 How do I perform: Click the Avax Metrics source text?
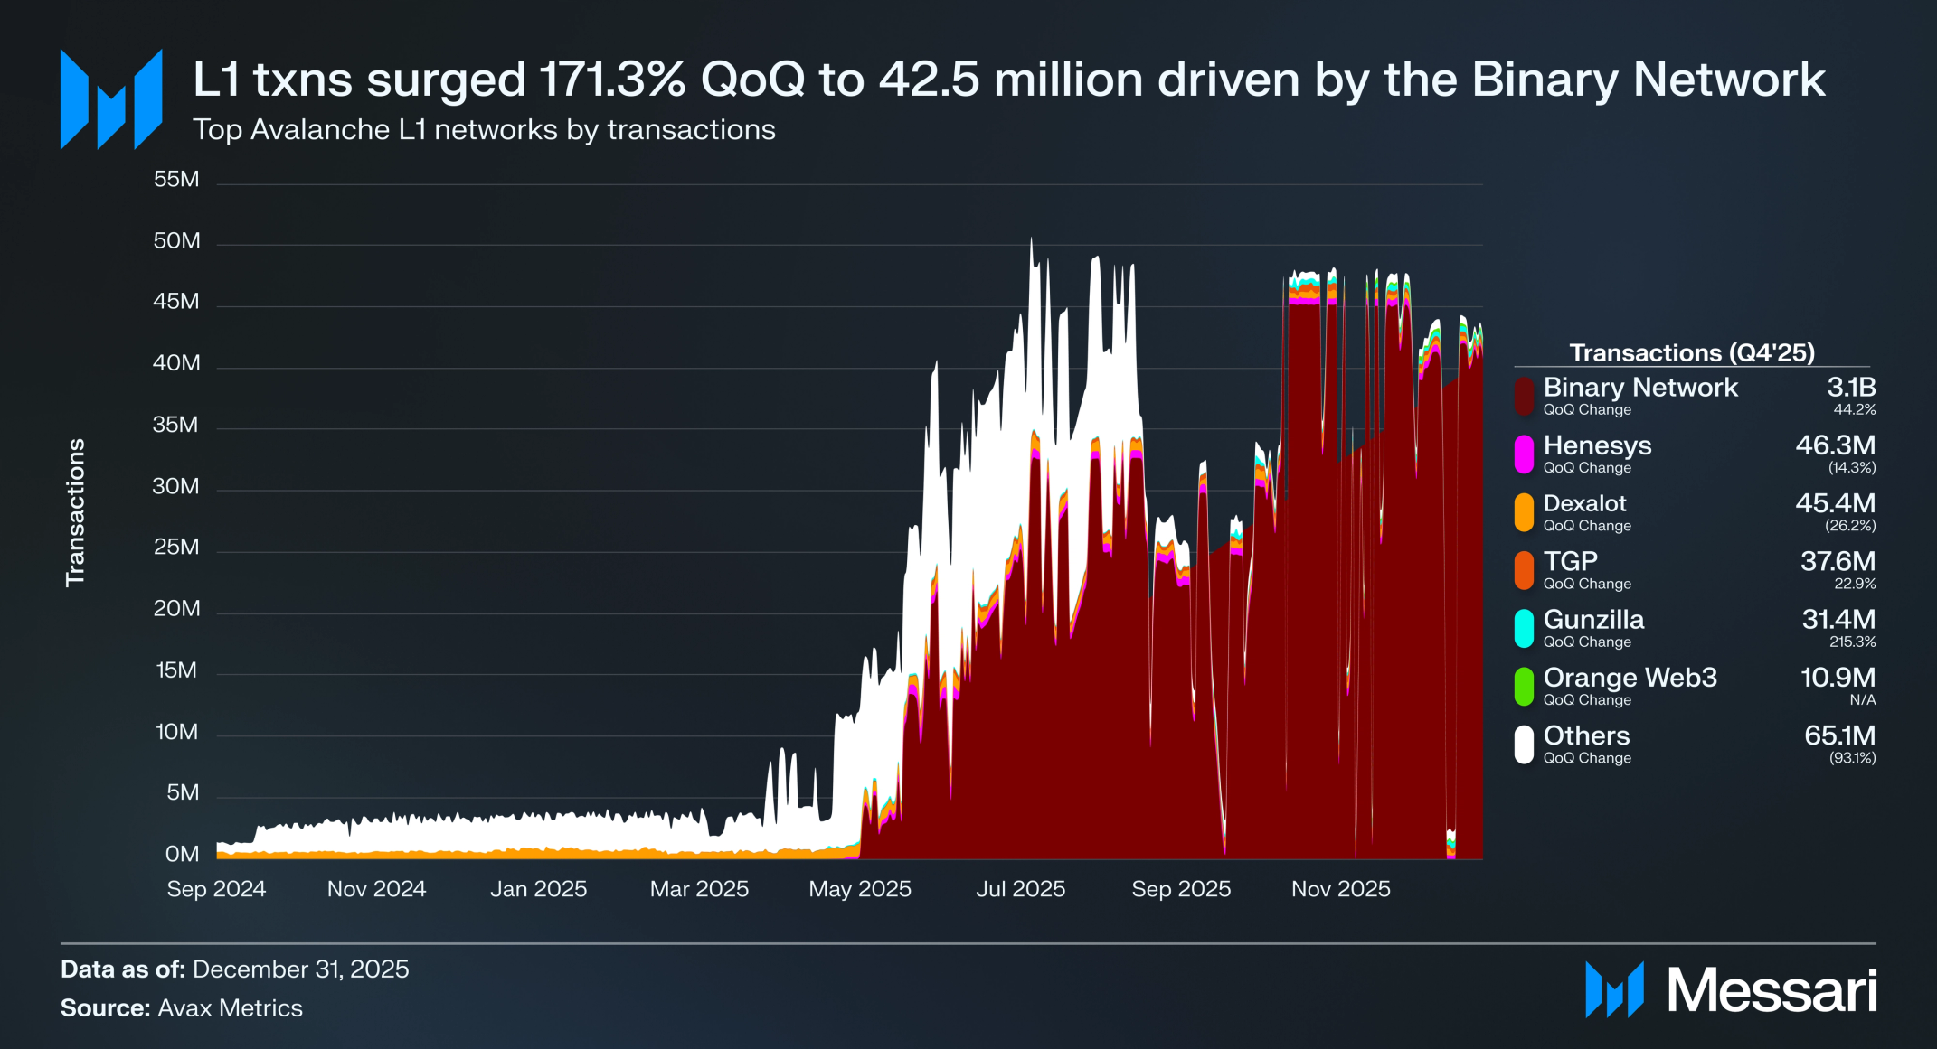point(230,1008)
